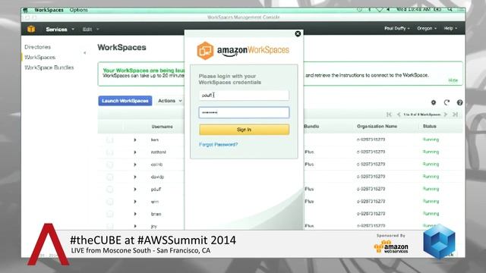The image size is (486, 273).
Task: Refresh the WorkSpaces list
Action: pos(447,102)
